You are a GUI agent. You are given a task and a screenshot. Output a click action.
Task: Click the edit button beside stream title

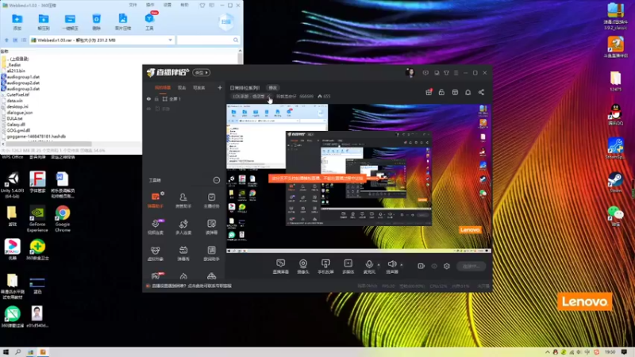272,88
